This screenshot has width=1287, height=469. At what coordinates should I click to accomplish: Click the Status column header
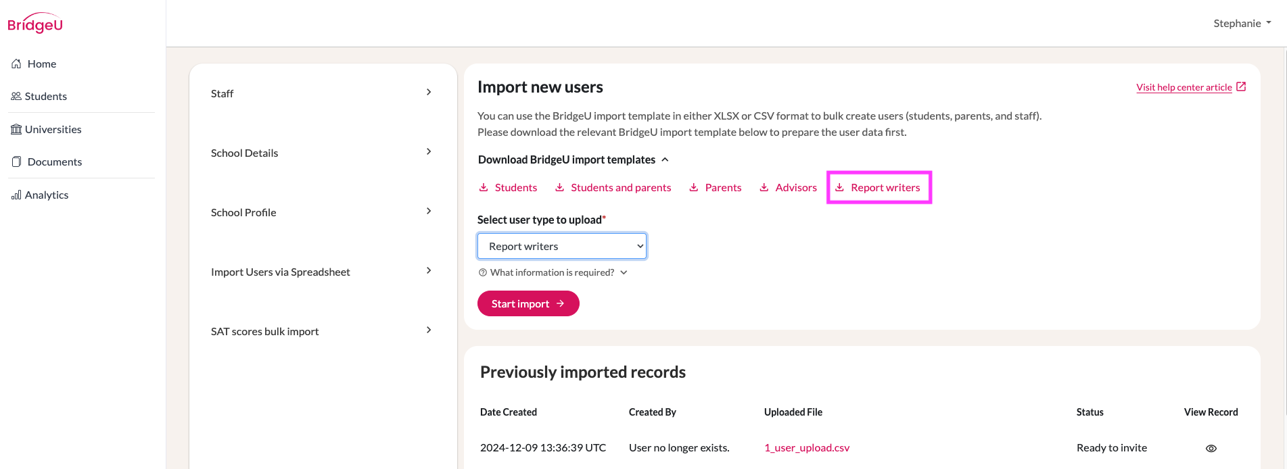pyautogui.click(x=1090, y=412)
